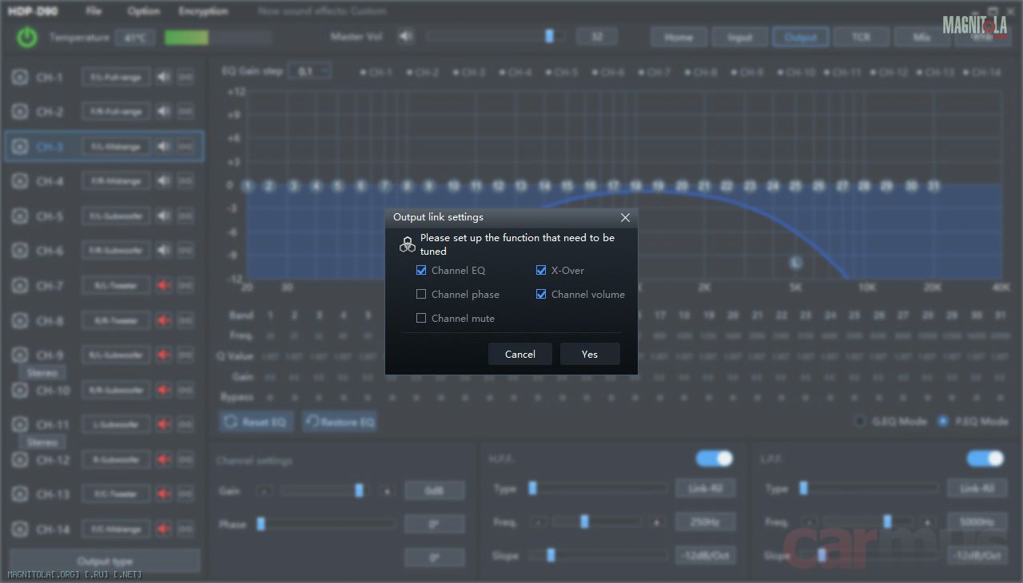Check the Channel EQ checkbox
The image size is (1023, 583).
pos(421,271)
